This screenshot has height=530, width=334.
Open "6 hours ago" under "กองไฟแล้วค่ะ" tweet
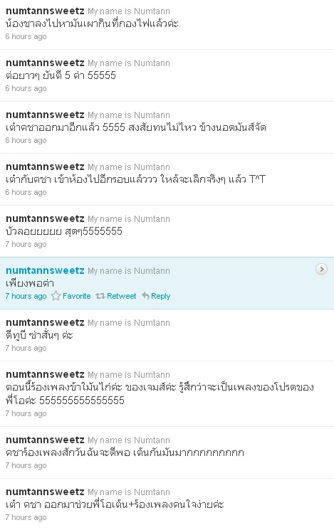tap(26, 36)
